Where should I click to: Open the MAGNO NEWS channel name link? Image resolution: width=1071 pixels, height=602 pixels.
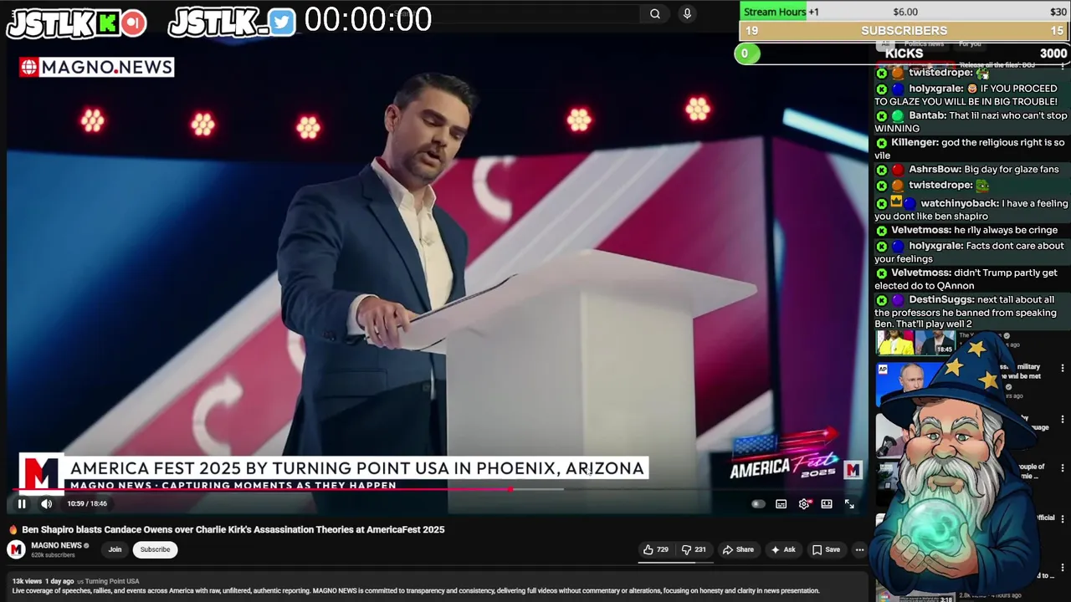tap(56, 545)
